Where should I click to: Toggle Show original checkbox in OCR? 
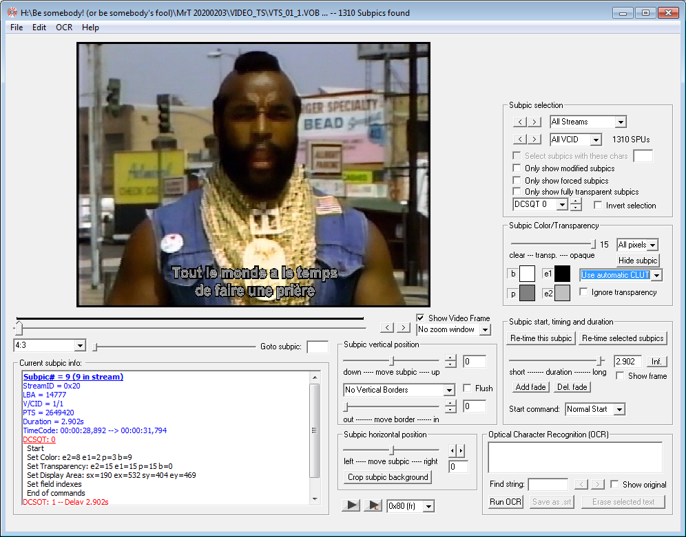(614, 484)
